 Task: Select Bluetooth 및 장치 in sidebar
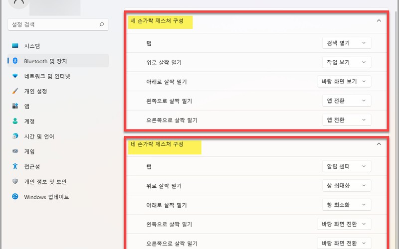[x=58, y=61]
